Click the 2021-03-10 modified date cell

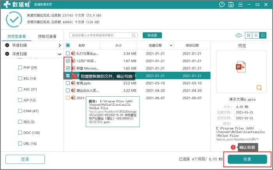click(192, 83)
